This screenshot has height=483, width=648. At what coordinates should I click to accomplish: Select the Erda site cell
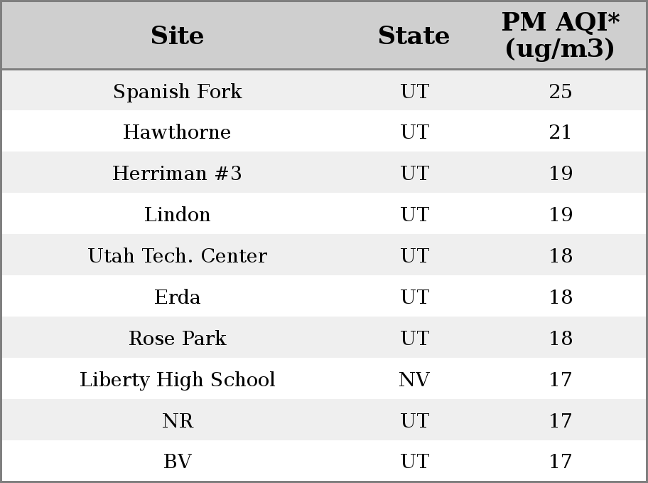pos(178,297)
